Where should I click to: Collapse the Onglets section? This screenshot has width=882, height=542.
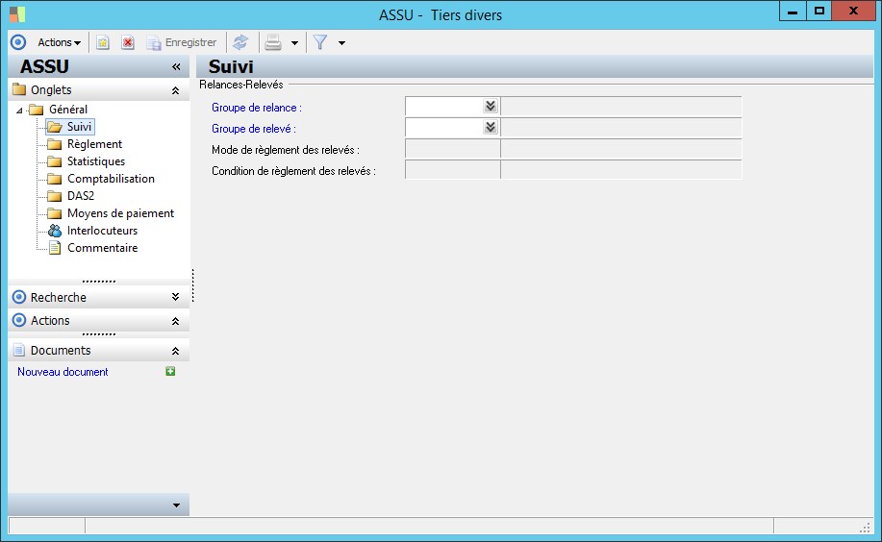(x=175, y=90)
